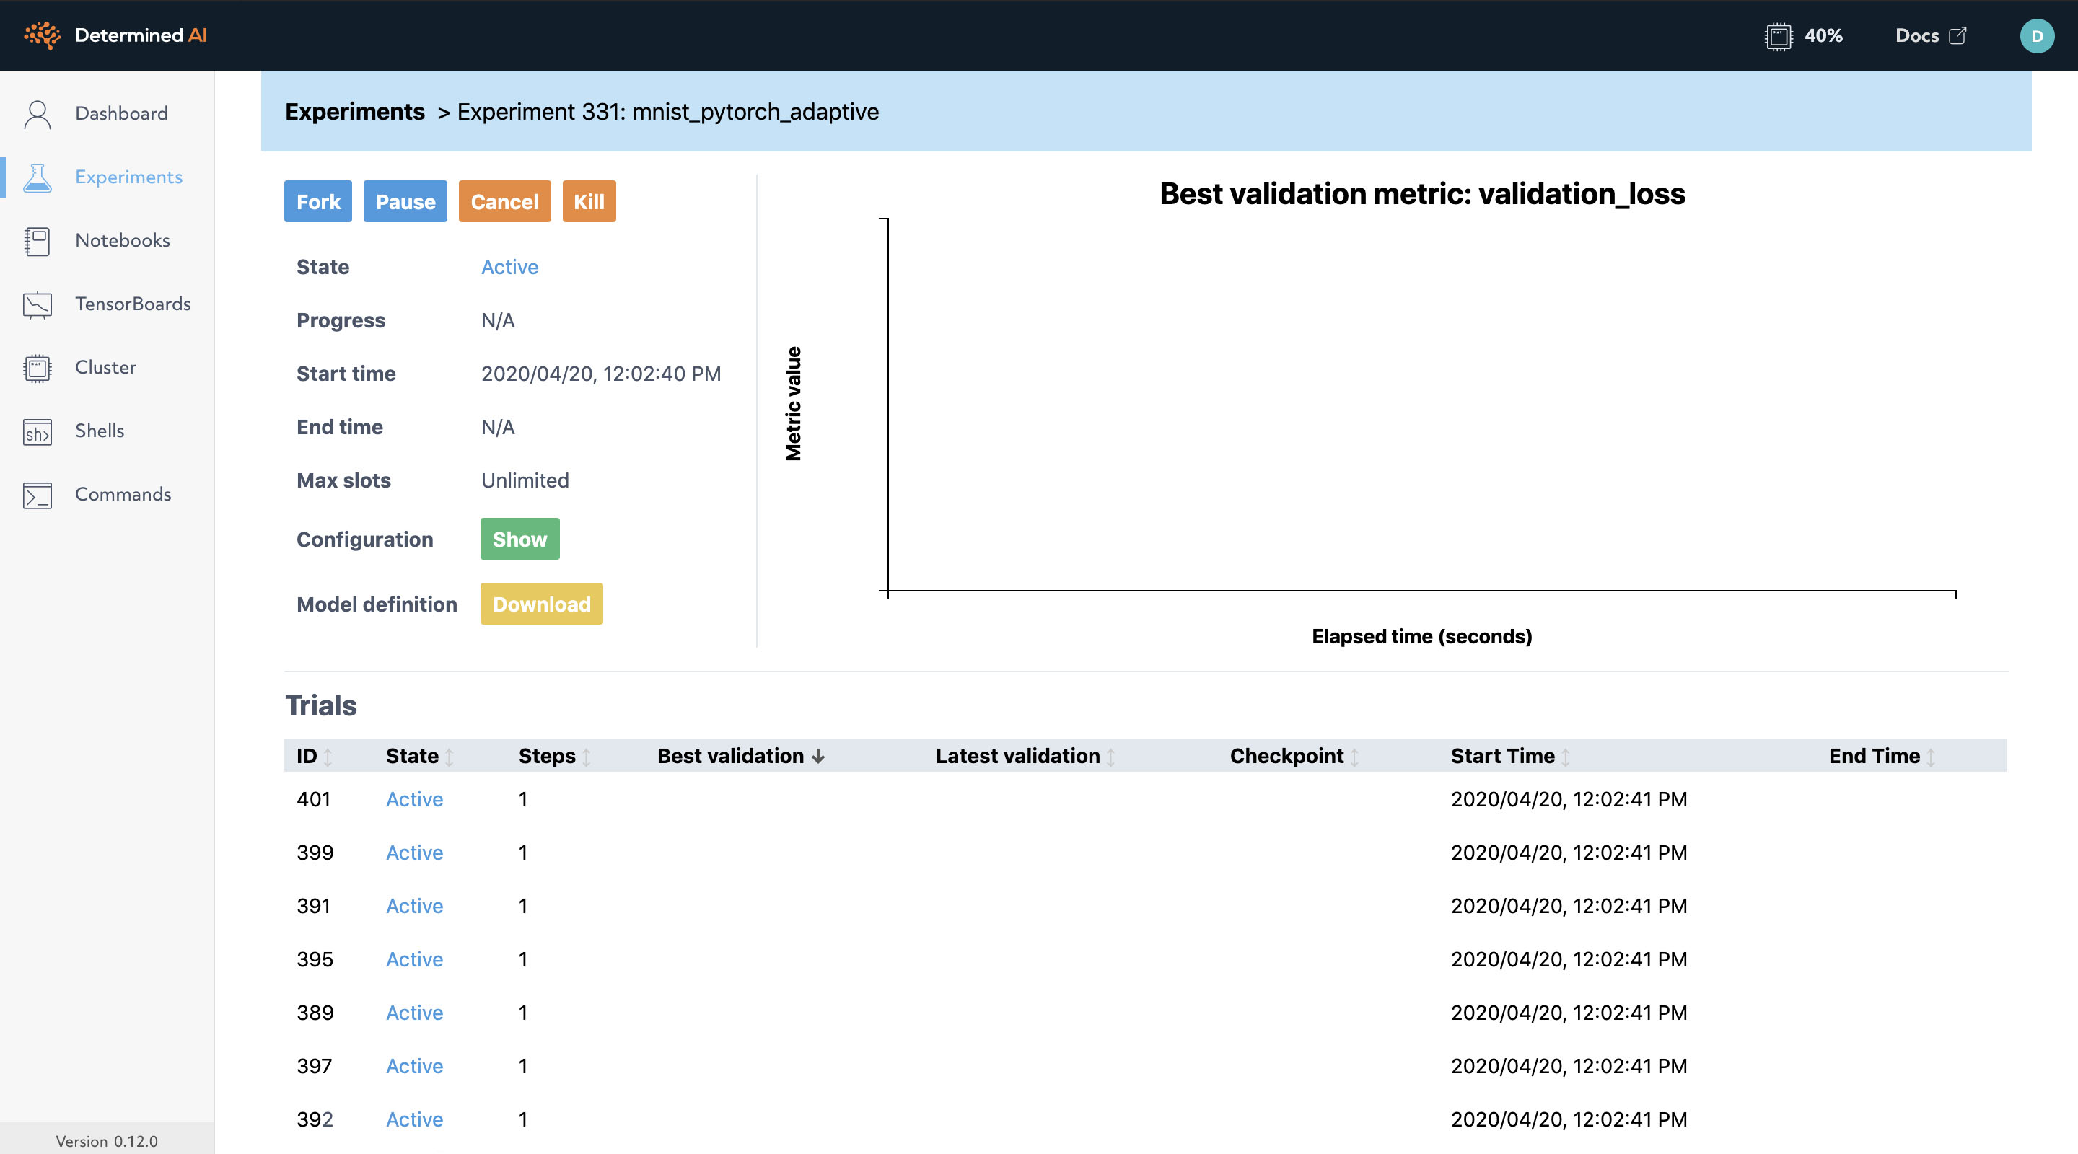The width and height of the screenshot is (2078, 1154).
Task: Click the Version 0.12.0 label
Action: pos(107,1141)
